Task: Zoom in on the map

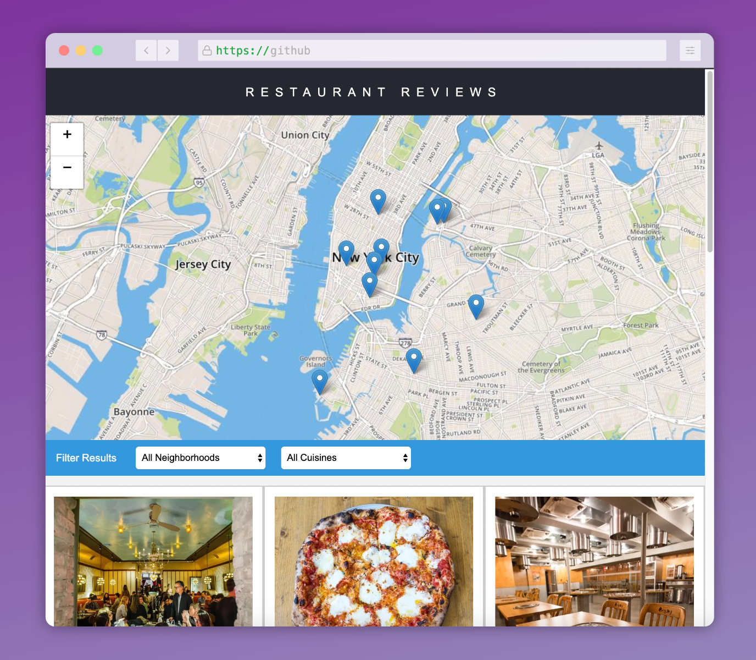Action: point(67,135)
